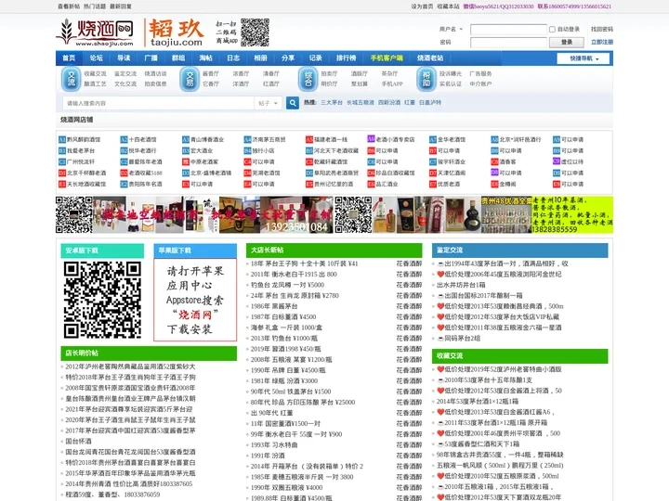Image resolution: width=669 pixels, height=501 pixels.
Task: Click 收藏本站 in top bar
Action: [449, 6]
